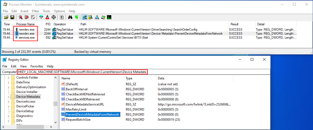This screenshot has height=130, width=313.
Task: Select the CheckBackMDRetrieved value
Action: pos(82,99)
